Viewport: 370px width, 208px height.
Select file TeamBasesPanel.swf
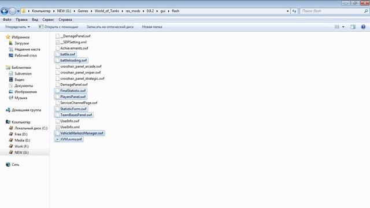[74, 115]
